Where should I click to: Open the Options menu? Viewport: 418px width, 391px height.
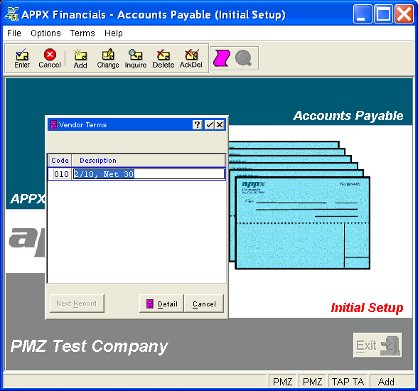45,33
